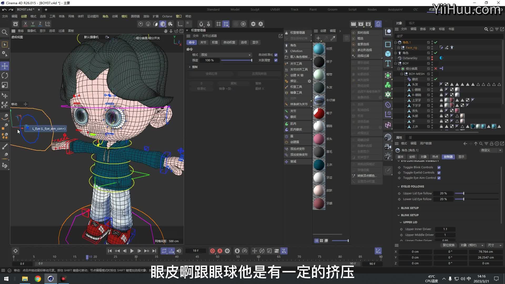Open the 尺寸 dropdown

pyautogui.click(x=495, y=245)
